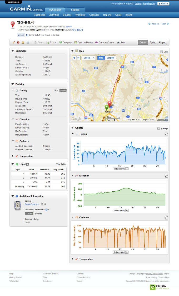Collapse the Summary panel
179x296 pixels.
pyautogui.click(x=13, y=51)
